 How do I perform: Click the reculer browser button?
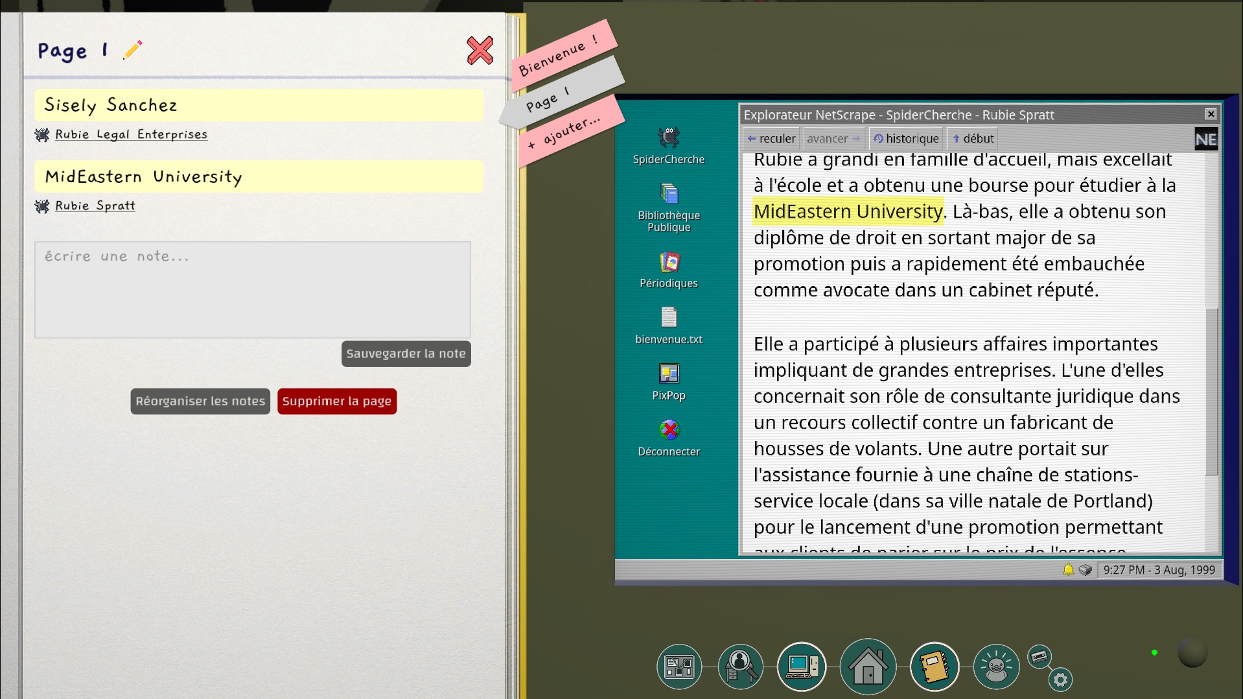(771, 138)
